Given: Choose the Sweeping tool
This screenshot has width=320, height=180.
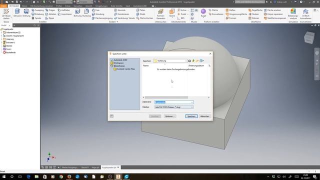Looking at the screenshot, I should pos(37,10).
